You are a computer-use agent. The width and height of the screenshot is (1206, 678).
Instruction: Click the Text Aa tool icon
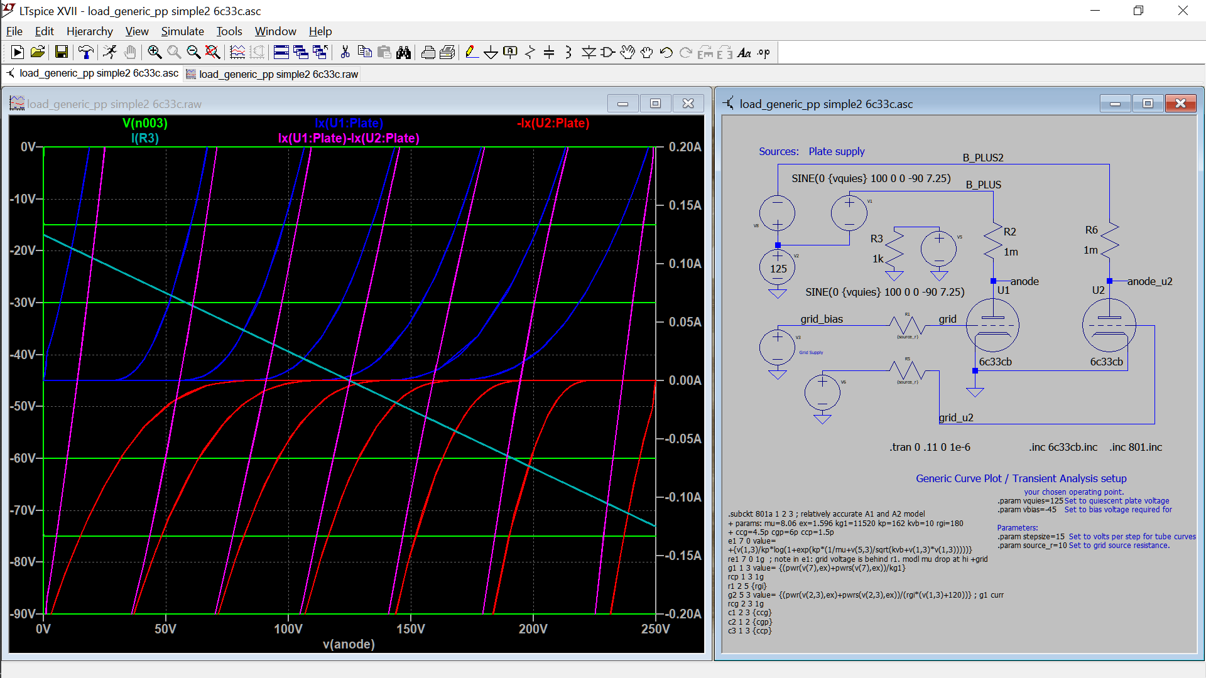tap(744, 53)
